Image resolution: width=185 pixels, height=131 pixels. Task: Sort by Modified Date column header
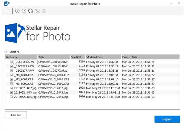tap(103, 57)
